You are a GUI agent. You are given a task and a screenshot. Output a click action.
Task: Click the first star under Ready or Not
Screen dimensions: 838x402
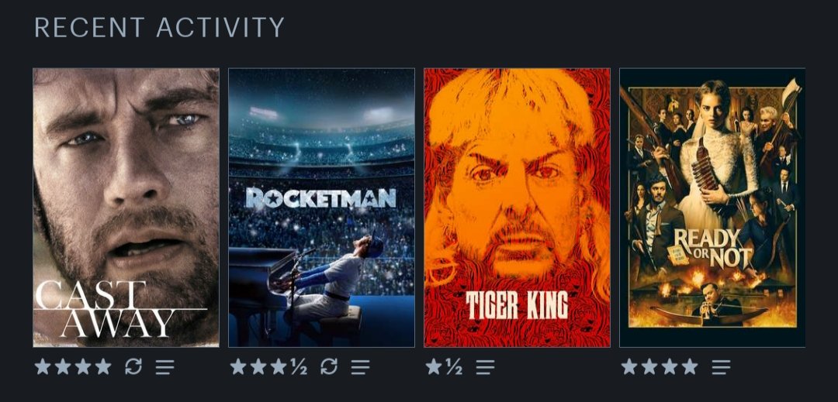pos(629,366)
